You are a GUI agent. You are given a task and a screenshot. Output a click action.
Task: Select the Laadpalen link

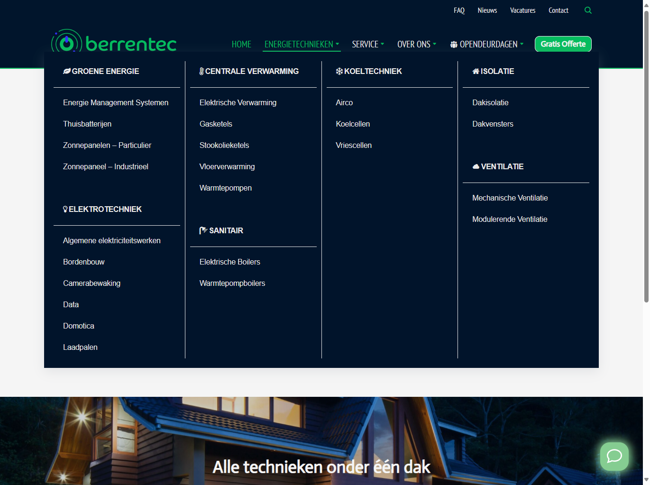pos(80,347)
